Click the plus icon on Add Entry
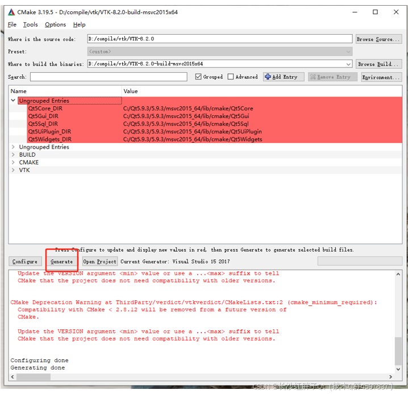The height and width of the screenshot is (394, 408). (268, 77)
